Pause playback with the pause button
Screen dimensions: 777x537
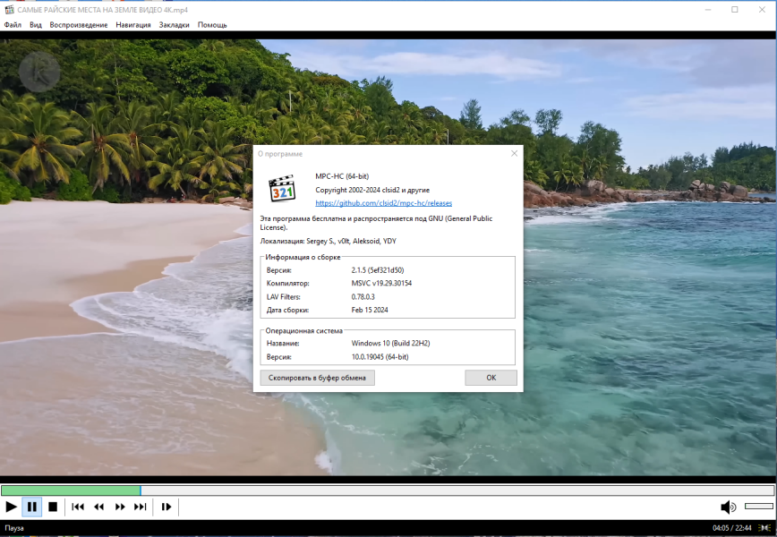click(31, 507)
